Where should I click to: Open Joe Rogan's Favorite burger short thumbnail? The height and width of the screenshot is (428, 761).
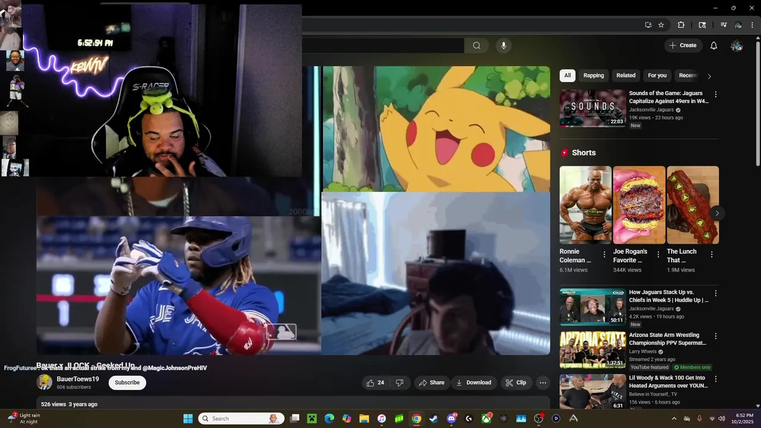[x=639, y=205]
